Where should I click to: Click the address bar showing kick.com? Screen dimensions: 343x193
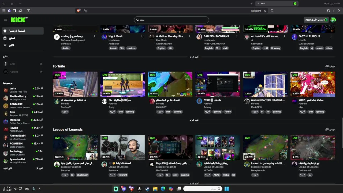tap(171, 11)
